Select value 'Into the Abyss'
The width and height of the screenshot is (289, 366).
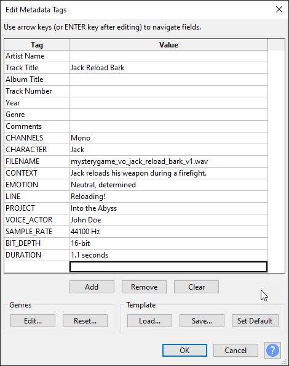[x=168, y=208]
